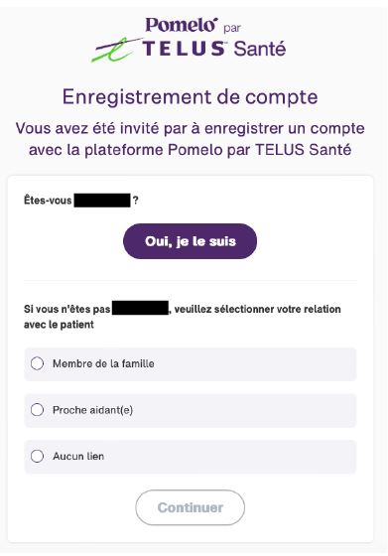Click the "Membre de la famille" label text
The height and width of the screenshot is (556, 388).
(103, 363)
